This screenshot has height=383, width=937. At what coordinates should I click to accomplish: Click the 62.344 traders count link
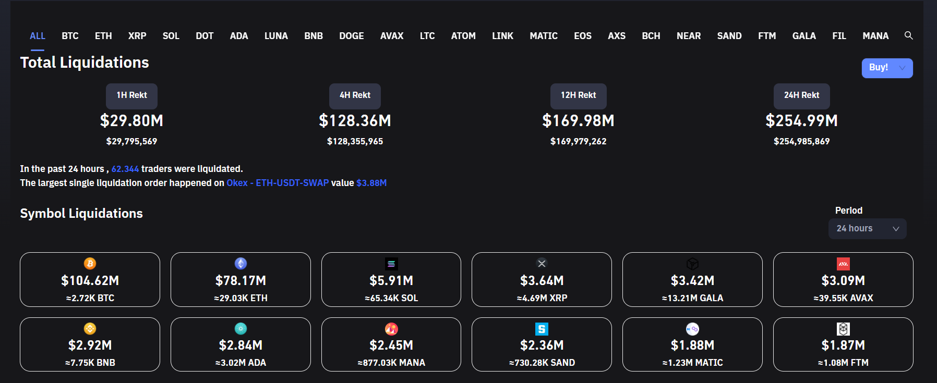(x=125, y=169)
